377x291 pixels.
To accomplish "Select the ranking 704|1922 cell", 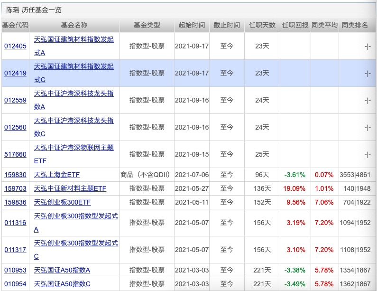I will click(x=357, y=202).
